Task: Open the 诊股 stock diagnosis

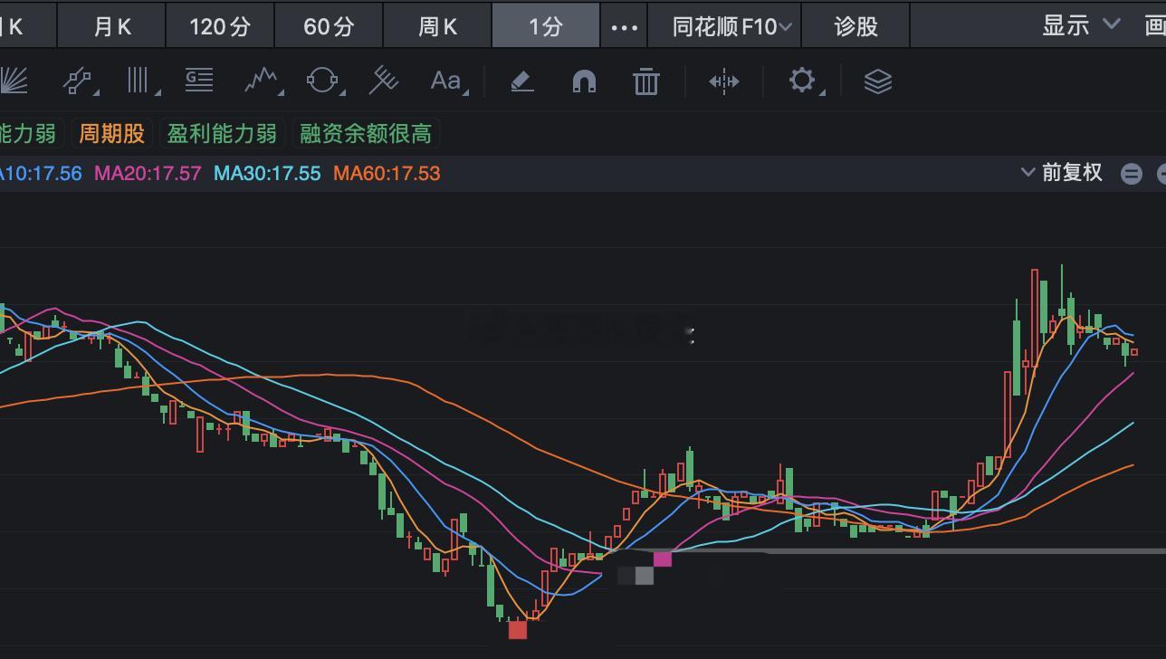Action: click(x=855, y=26)
